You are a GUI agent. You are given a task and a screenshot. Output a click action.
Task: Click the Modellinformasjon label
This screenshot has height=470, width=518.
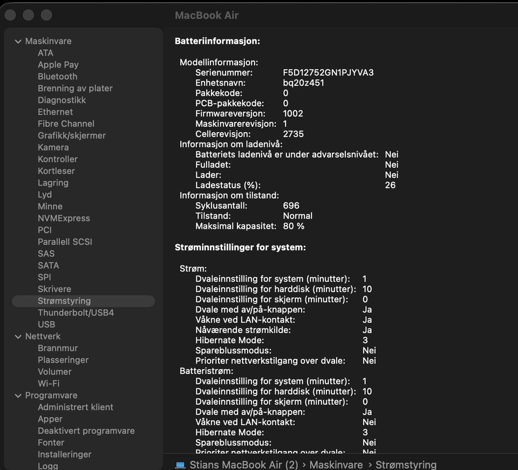[x=219, y=63]
